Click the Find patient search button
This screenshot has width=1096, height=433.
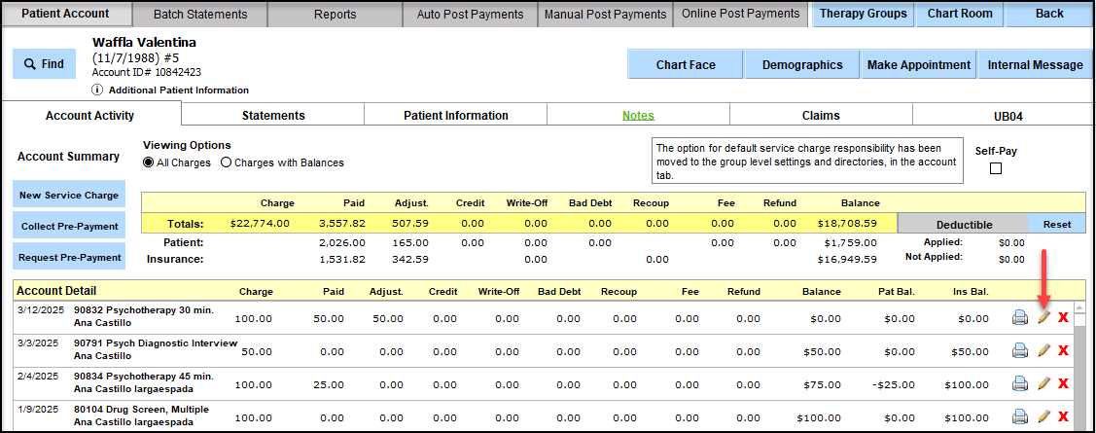[45, 64]
